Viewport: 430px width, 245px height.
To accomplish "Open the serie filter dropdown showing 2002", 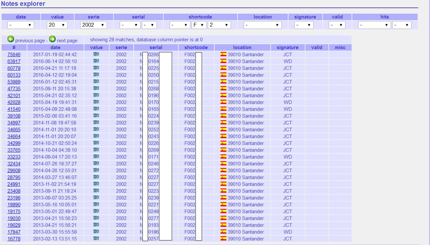I will click(94, 25).
